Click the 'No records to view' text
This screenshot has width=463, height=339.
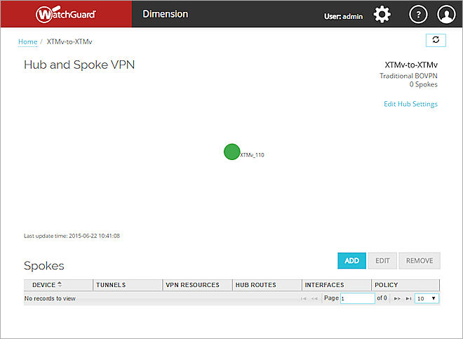tap(50, 298)
